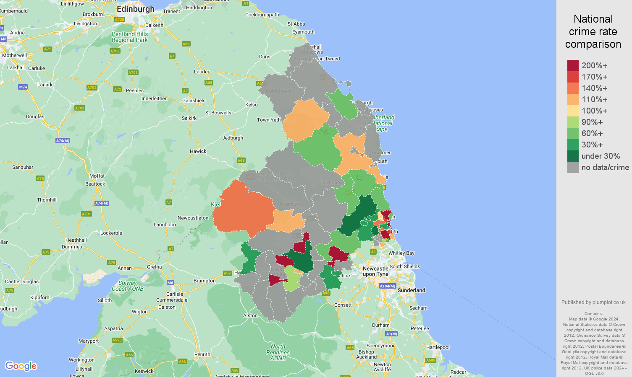This screenshot has width=632, height=377.
Task: Click the Galashiels town label
Action: (x=194, y=101)
